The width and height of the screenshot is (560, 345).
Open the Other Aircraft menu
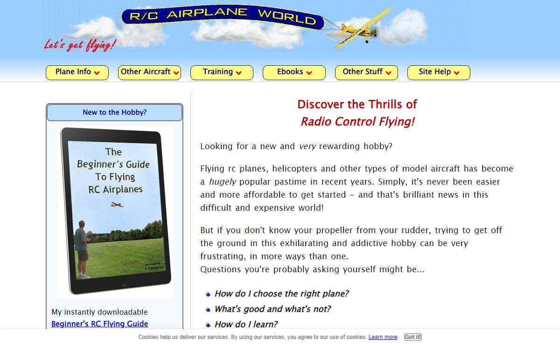[x=149, y=72]
